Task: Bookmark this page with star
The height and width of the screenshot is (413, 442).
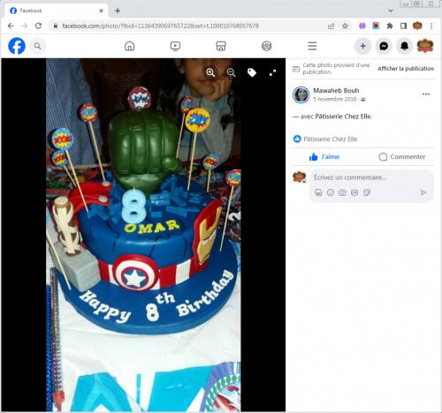Action: tap(345, 26)
